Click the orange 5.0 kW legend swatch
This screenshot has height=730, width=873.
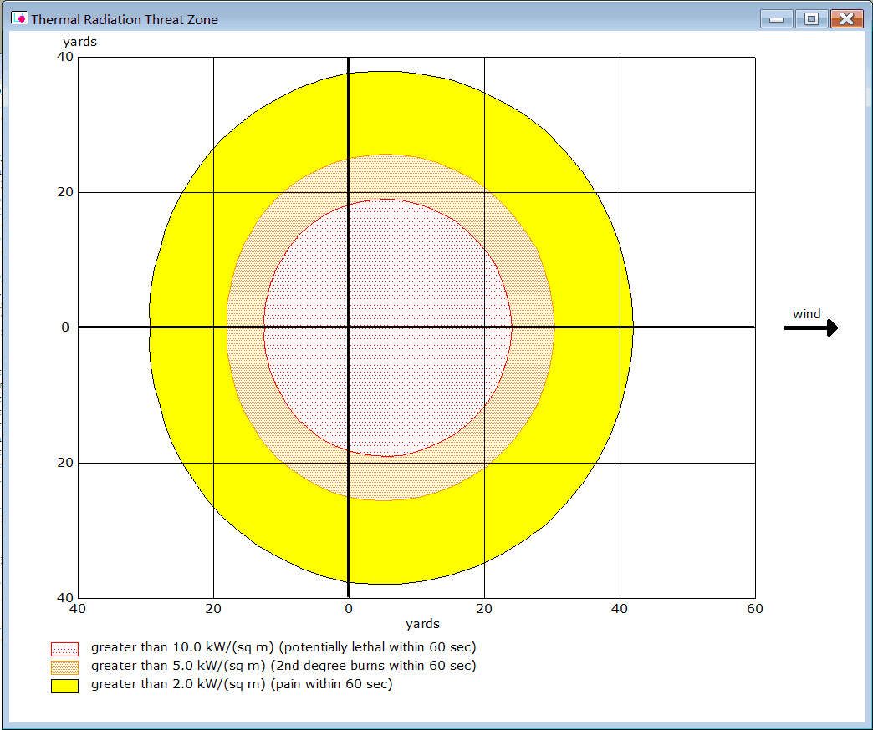(x=64, y=667)
